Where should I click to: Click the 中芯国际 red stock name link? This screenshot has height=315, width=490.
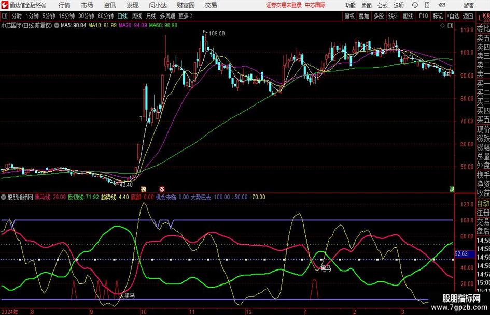315,5
